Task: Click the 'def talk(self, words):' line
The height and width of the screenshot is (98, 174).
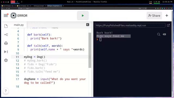Action: (45, 46)
